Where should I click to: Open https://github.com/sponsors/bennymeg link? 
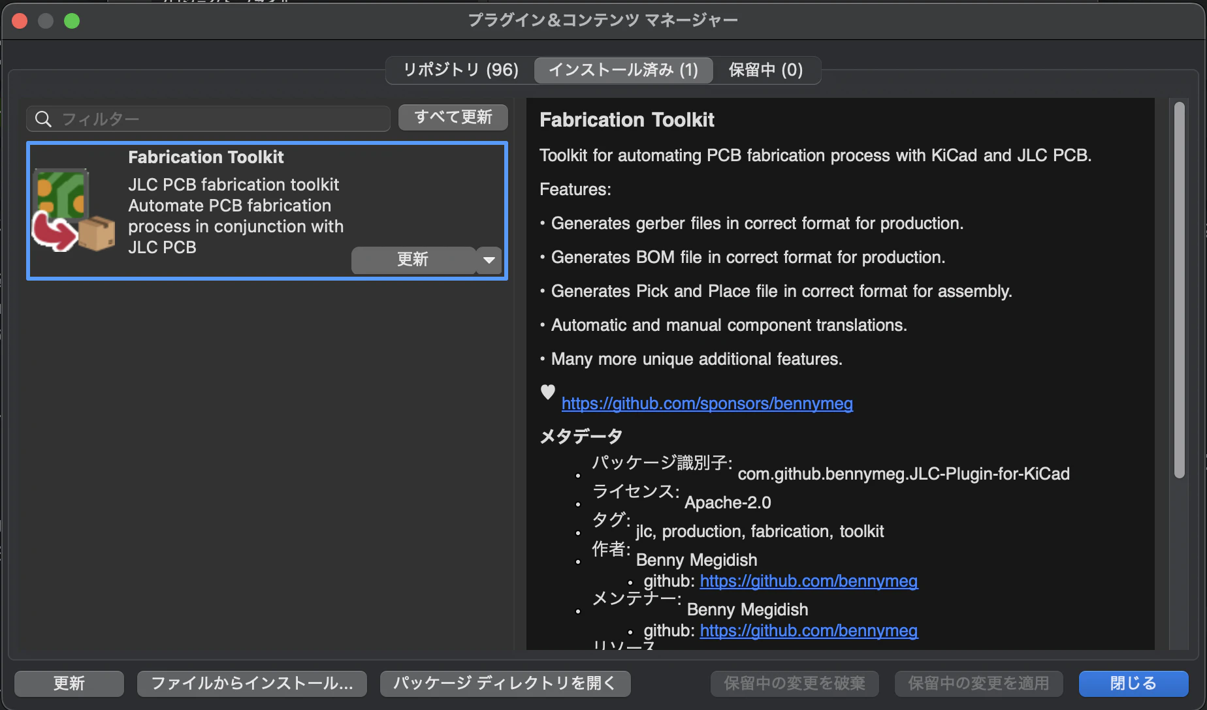(707, 403)
